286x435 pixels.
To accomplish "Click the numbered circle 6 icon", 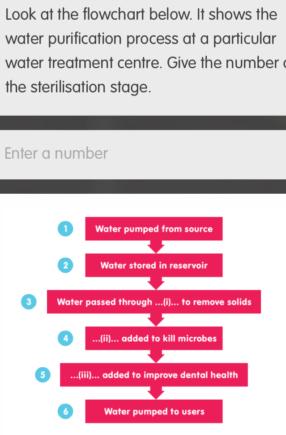I will point(66,411).
